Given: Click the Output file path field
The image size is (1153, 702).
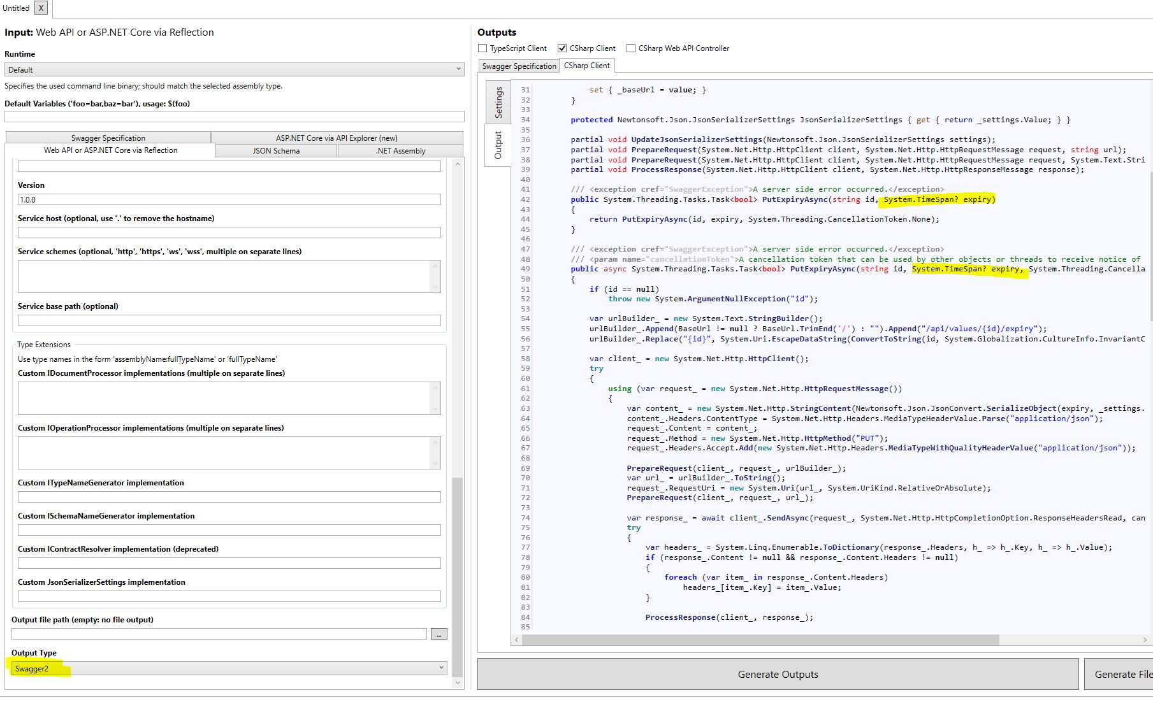Looking at the screenshot, I should 219,634.
